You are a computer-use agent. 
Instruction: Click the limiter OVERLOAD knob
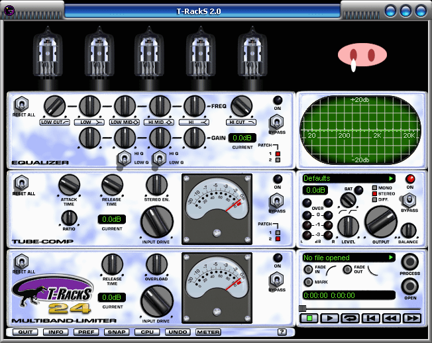click(x=156, y=264)
